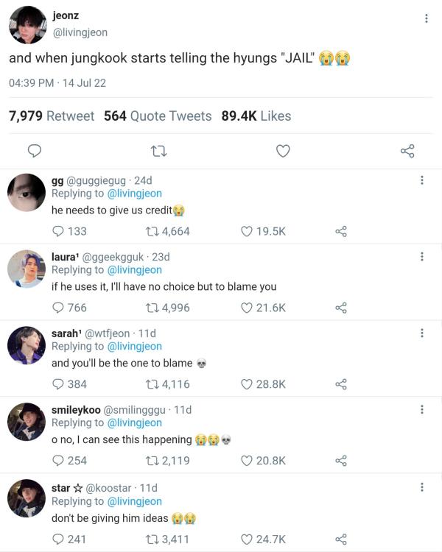Retweet the main jeonz tweet

click(158, 151)
